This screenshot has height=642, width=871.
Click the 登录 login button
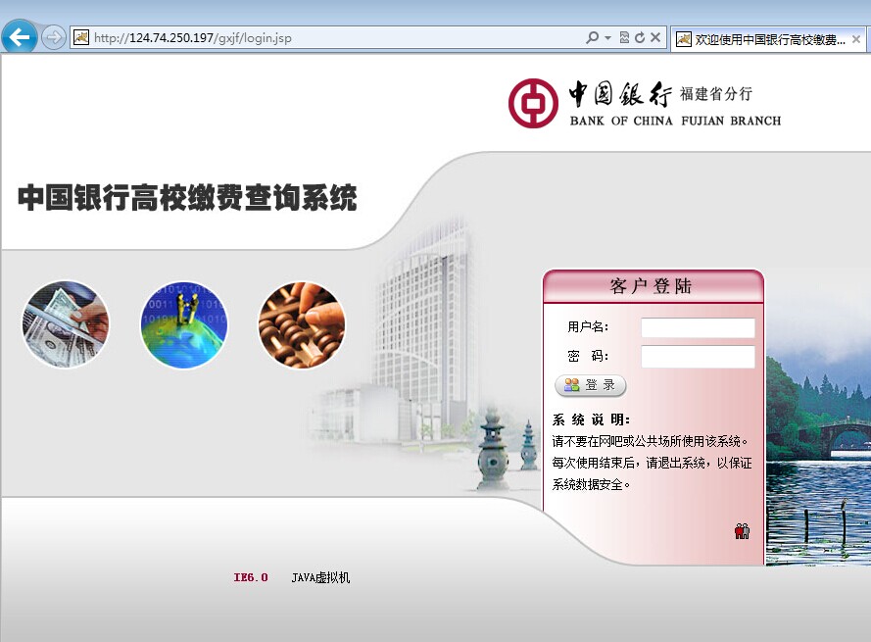click(x=591, y=385)
